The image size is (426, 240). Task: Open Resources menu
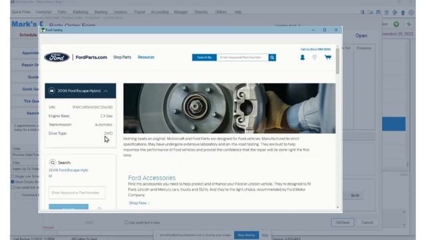(x=146, y=57)
